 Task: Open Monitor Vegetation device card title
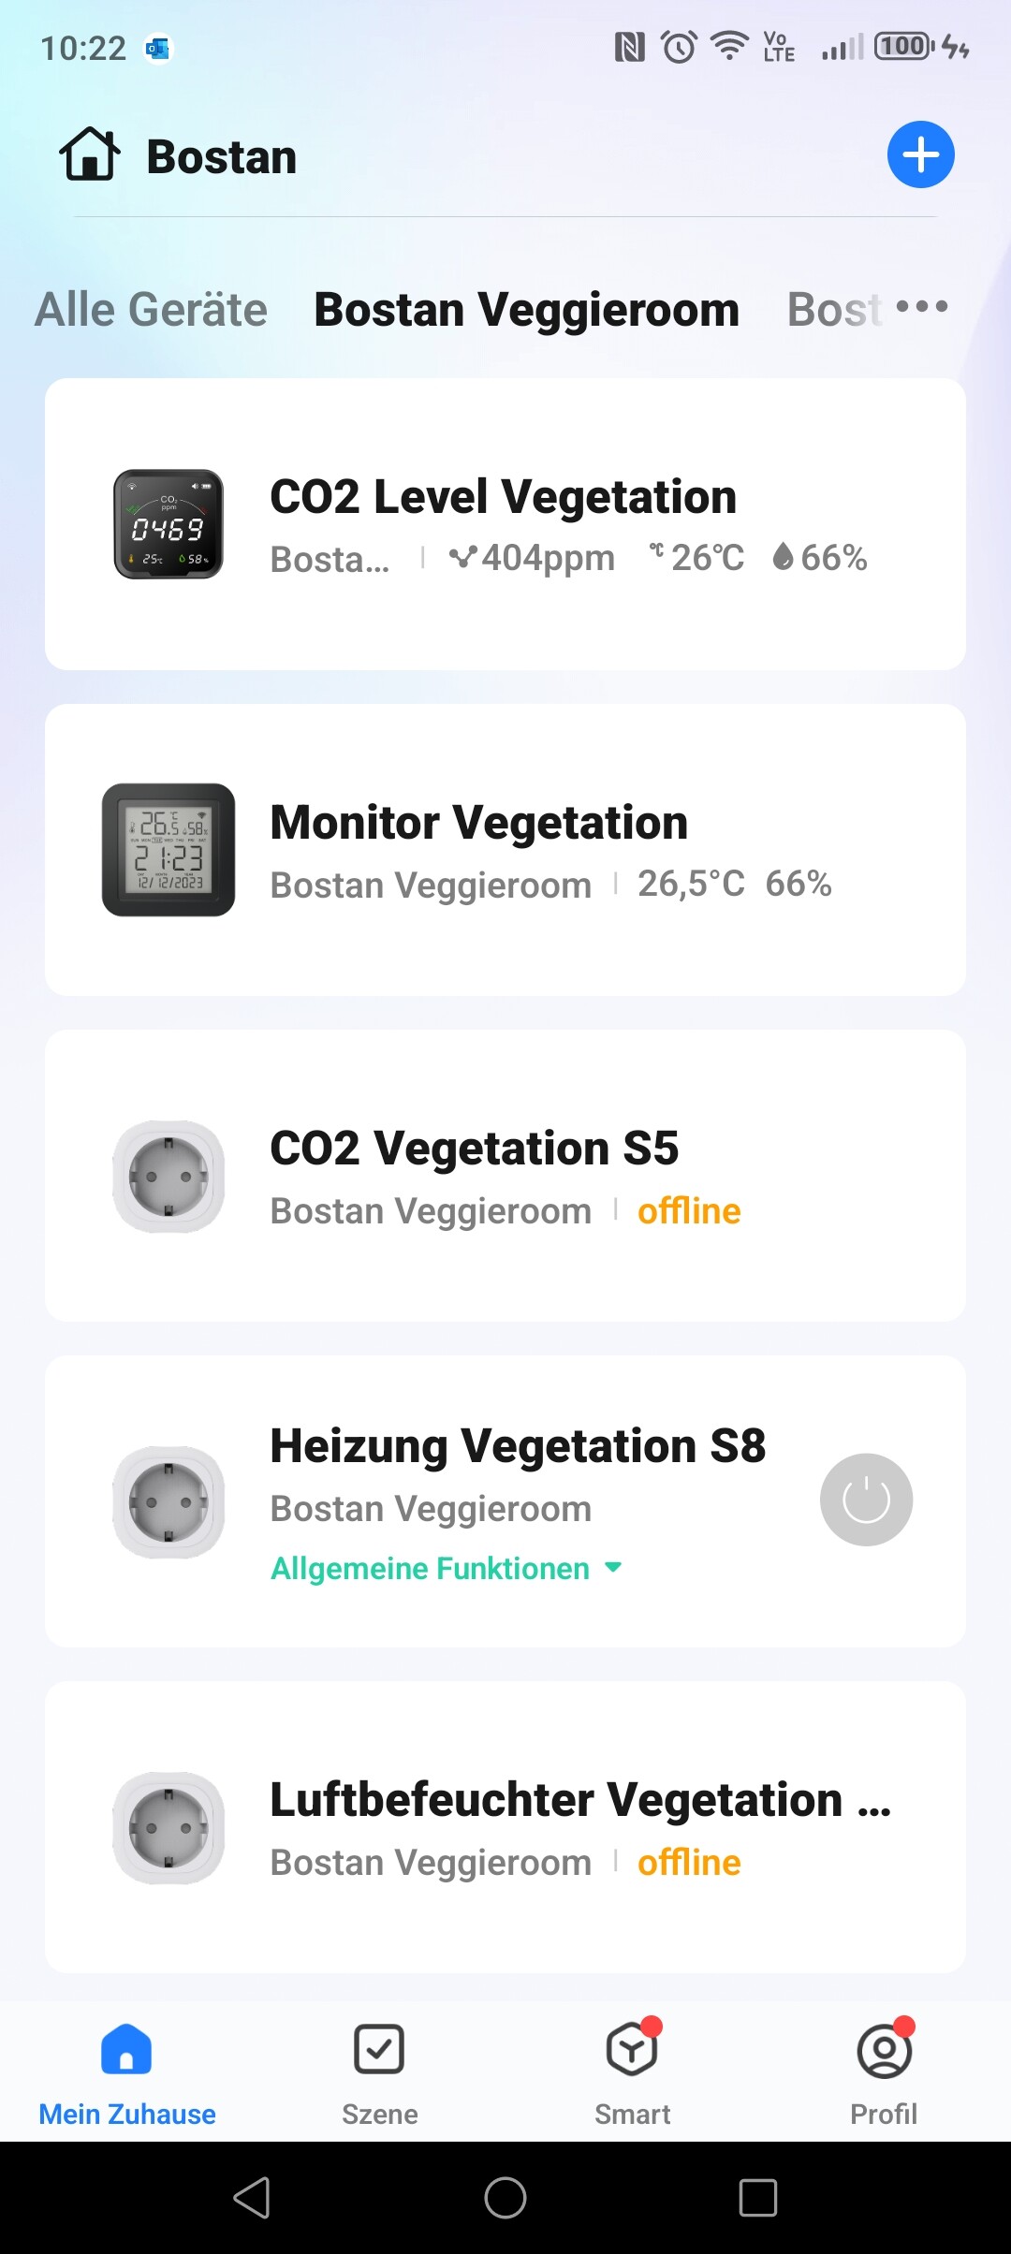tap(478, 823)
